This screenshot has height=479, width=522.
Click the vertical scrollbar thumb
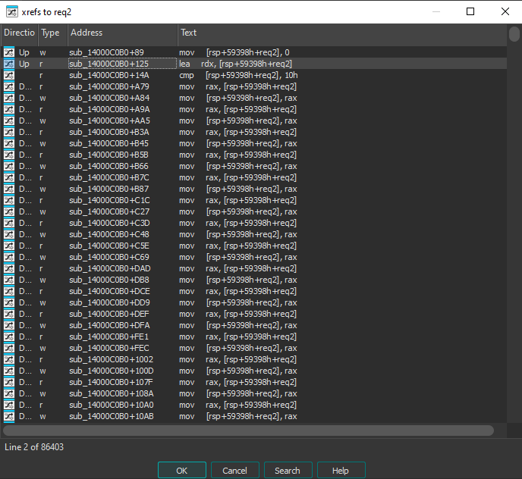coord(514,34)
